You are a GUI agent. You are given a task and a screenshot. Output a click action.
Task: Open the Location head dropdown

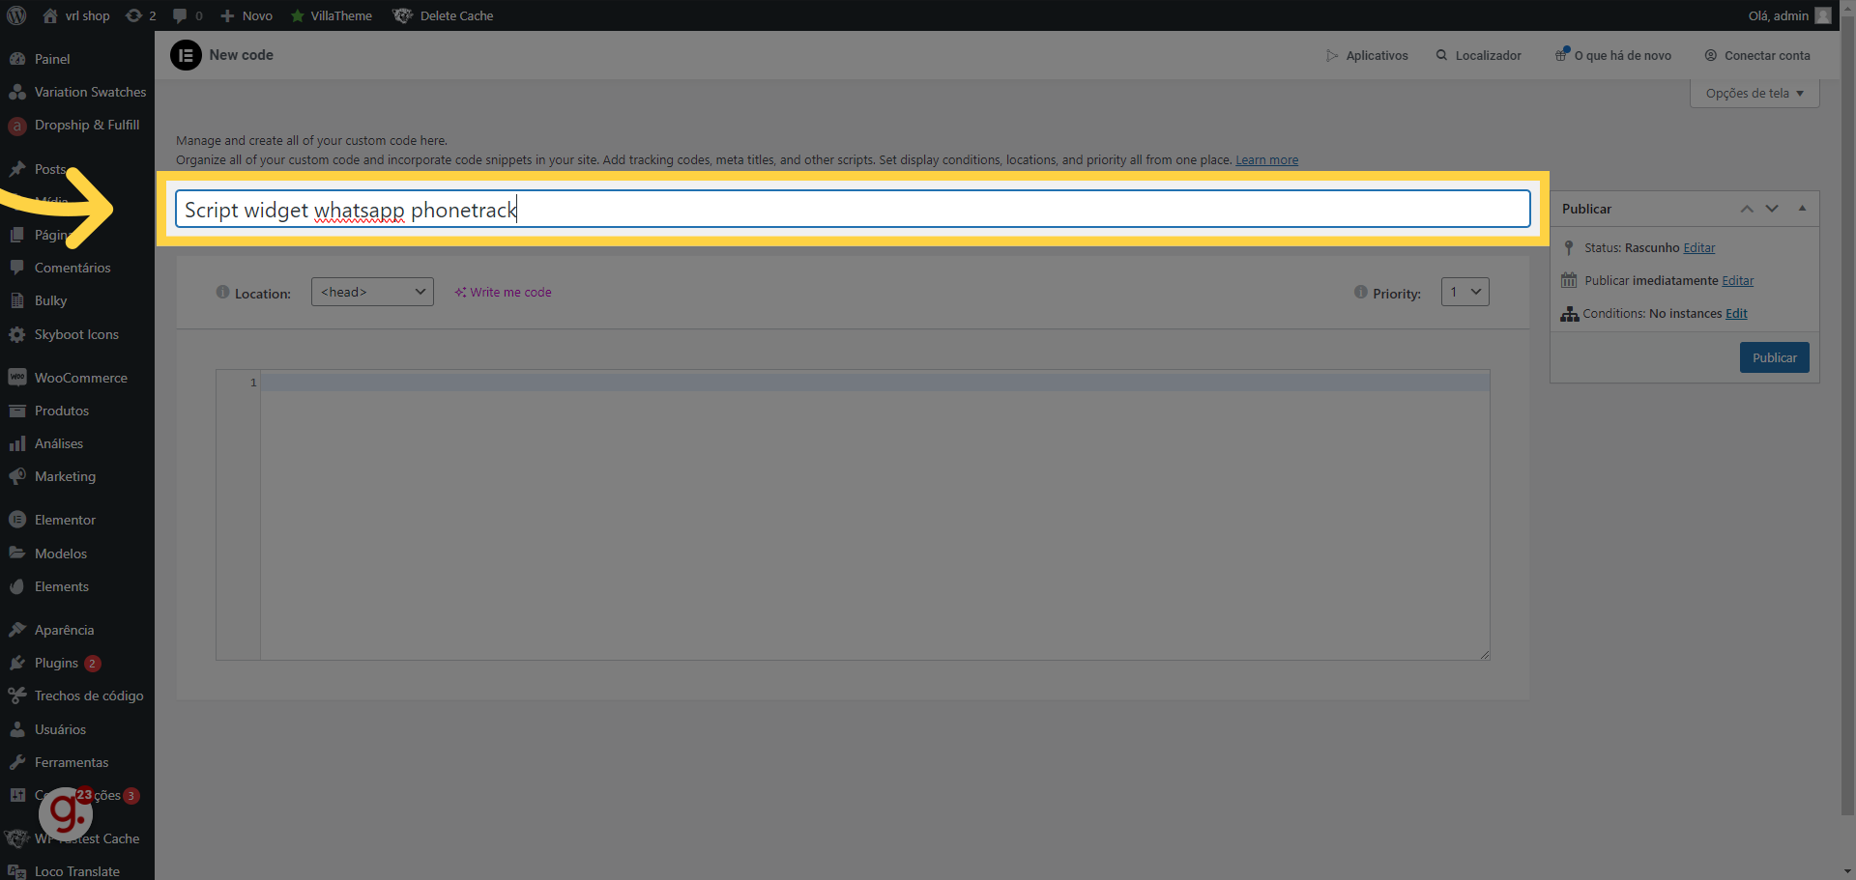[x=372, y=292]
